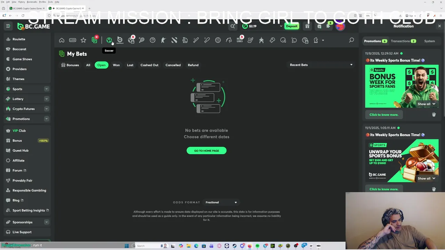445x250 pixels.
Task: Select the League of Legends icon
Action: coord(185,40)
